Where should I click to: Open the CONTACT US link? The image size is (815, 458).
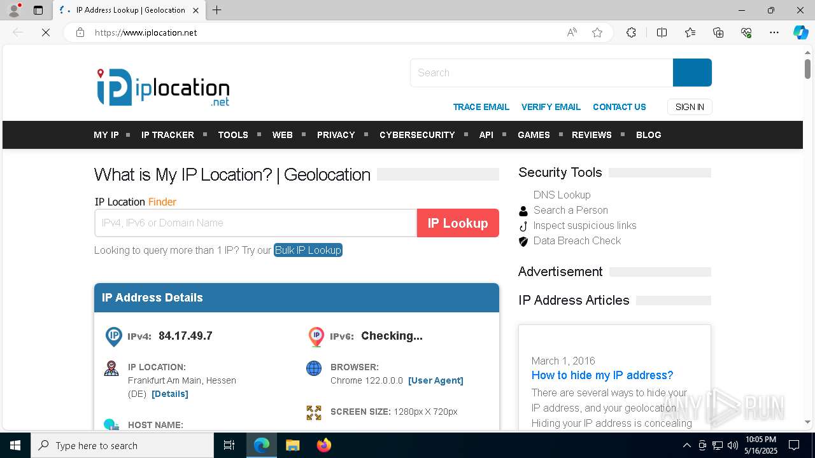[620, 107]
